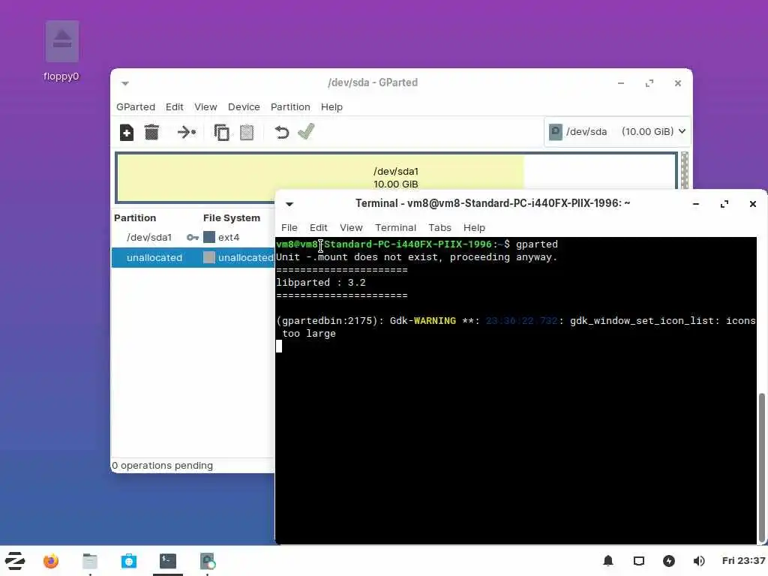Open the GParted menu
The width and height of the screenshot is (768, 576).
click(136, 106)
